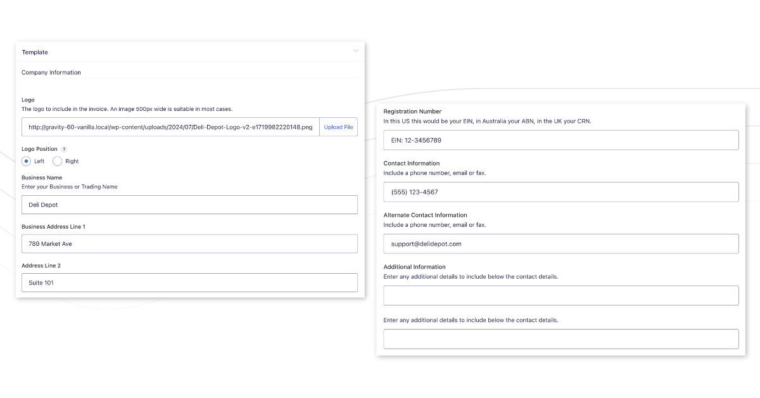Select the Right logo position
Image resolution: width=760 pixels, height=398 pixels.
click(57, 161)
